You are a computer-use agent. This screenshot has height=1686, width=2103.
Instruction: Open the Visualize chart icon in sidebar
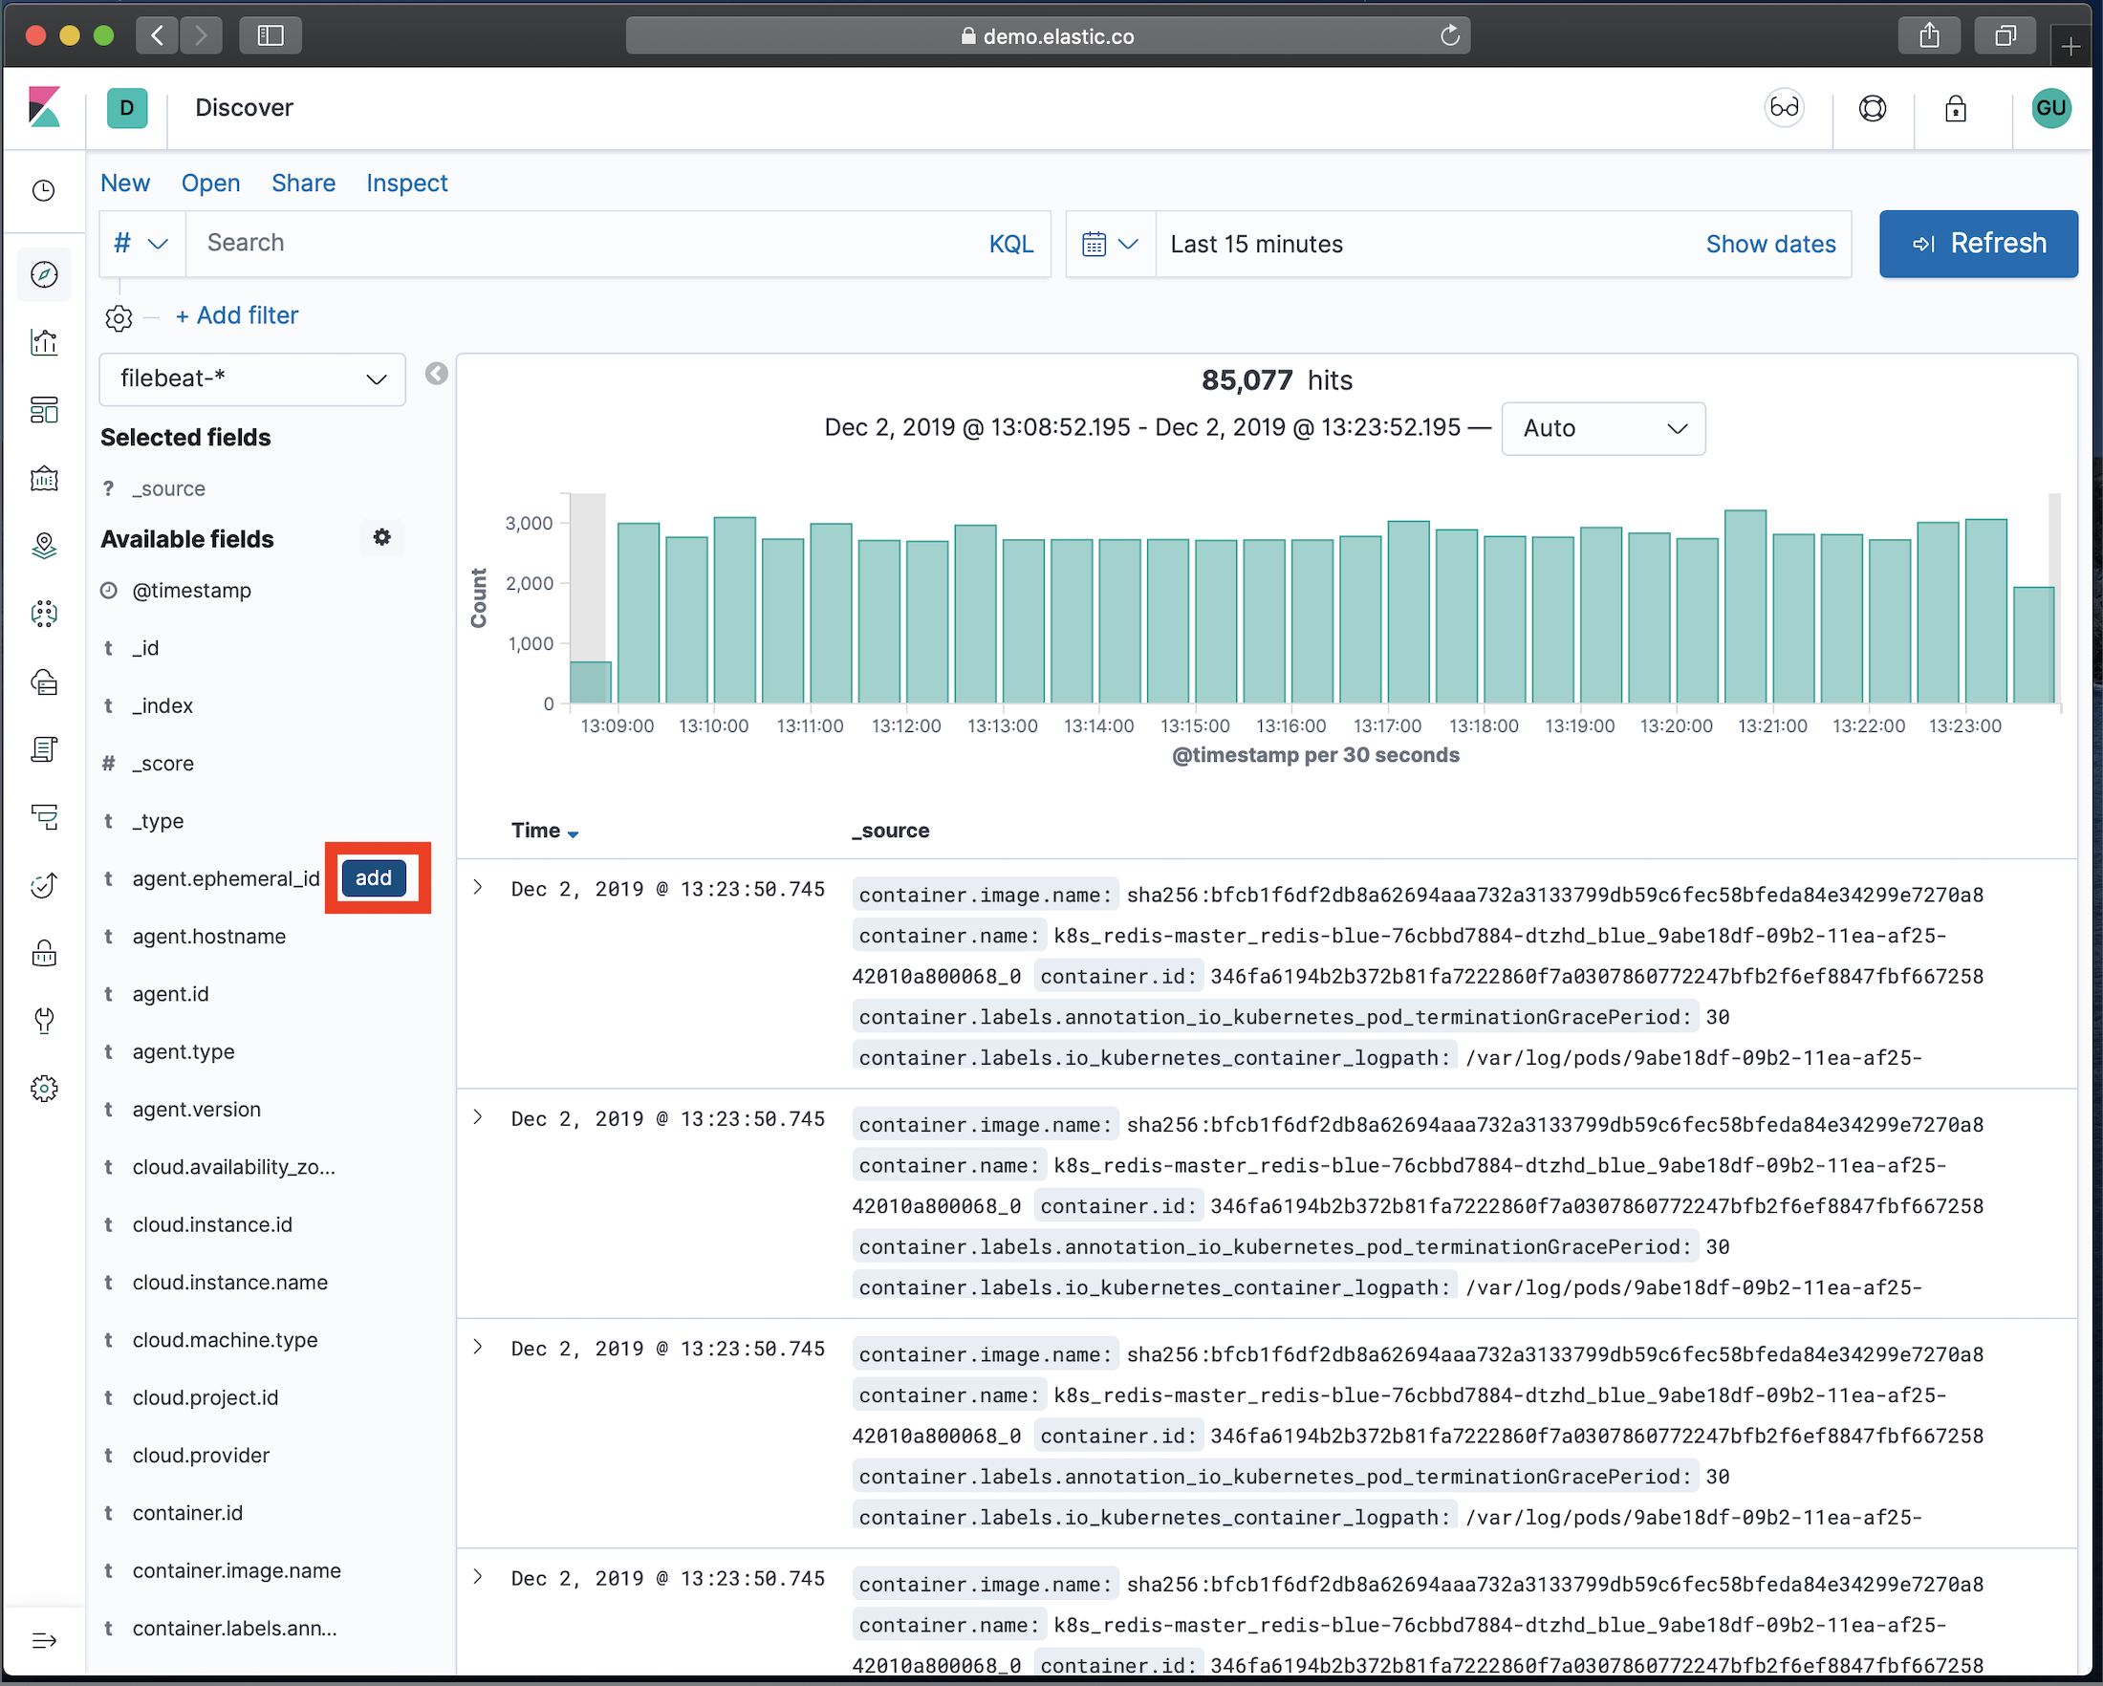point(44,342)
